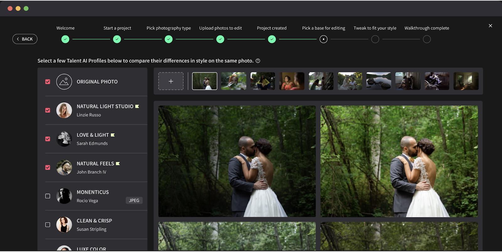Click the flag icon next to Love & Light
This screenshot has width=502, height=252.
click(113, 135)
